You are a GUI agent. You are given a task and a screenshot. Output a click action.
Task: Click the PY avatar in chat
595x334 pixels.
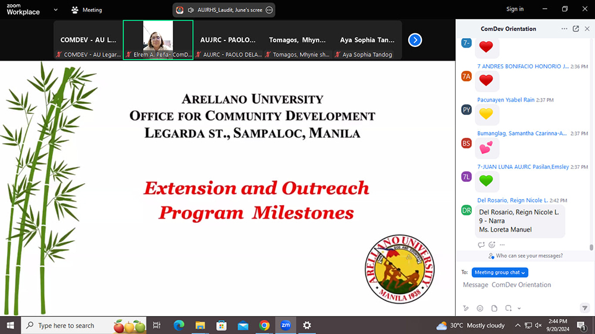466,110
